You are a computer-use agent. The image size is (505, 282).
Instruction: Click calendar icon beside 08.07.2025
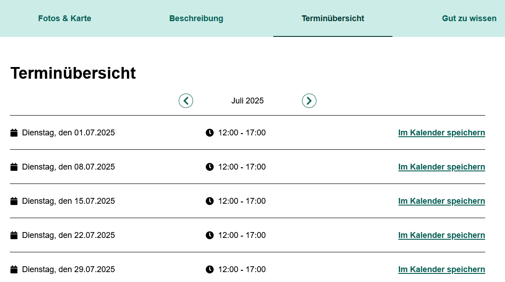[x=14, y=167]
